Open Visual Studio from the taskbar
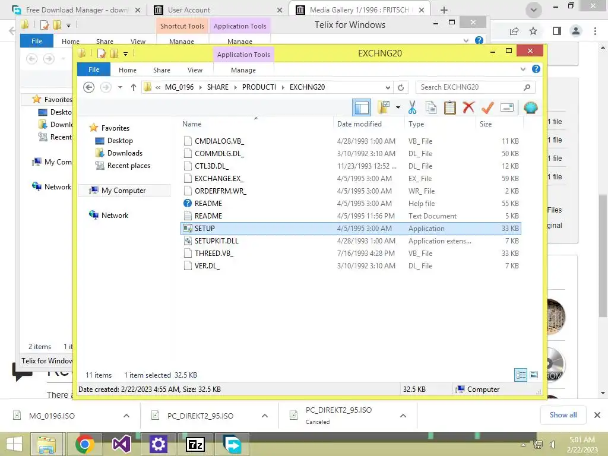The width and height of the screenshot is (608, 456). tap(121, 444)
